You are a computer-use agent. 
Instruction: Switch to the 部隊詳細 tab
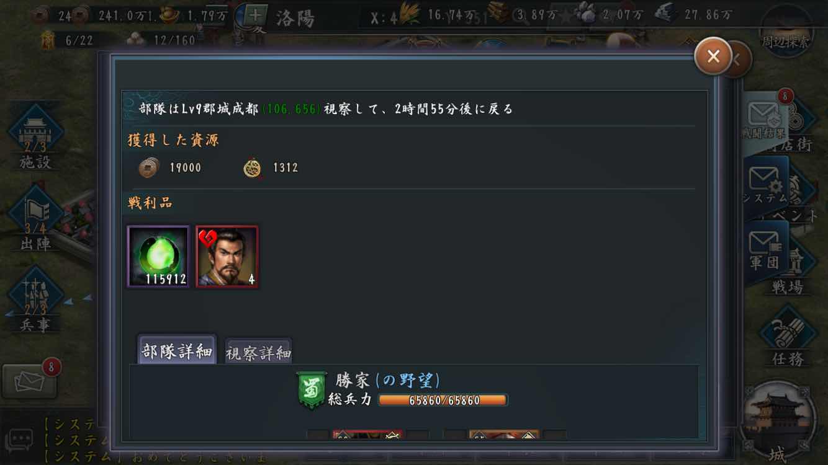[177, 351]
